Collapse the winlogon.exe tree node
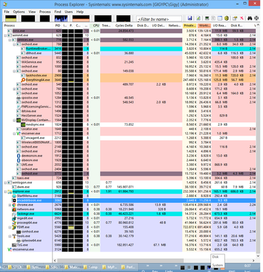 [x=5, y=182]
